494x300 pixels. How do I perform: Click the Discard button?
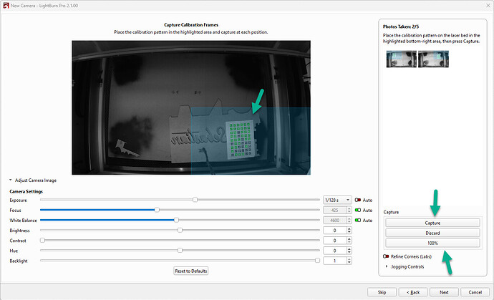coord(432,233)
